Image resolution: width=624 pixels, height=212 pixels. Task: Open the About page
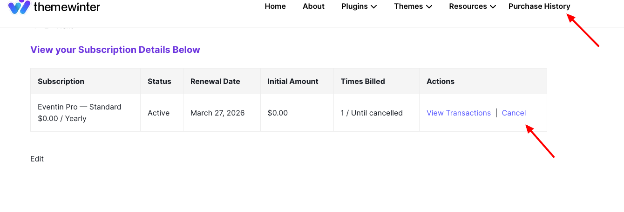[313, 6]
